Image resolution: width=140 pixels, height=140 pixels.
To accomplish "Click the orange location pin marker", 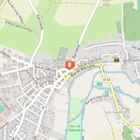I will click(70, 65).
